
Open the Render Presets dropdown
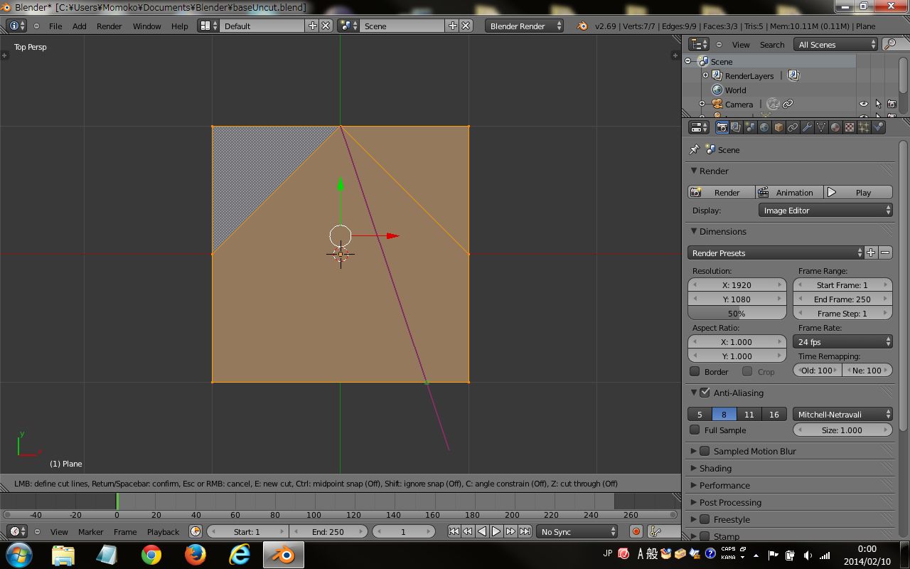point(776,252)
